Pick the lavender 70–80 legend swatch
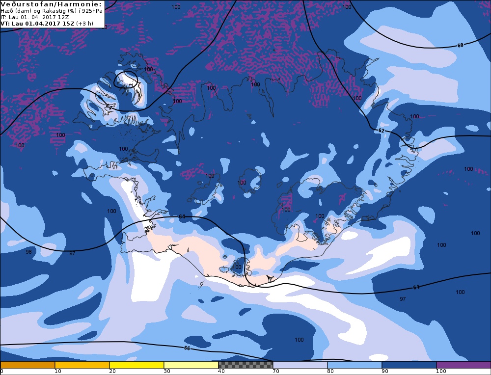 (300, 365)
